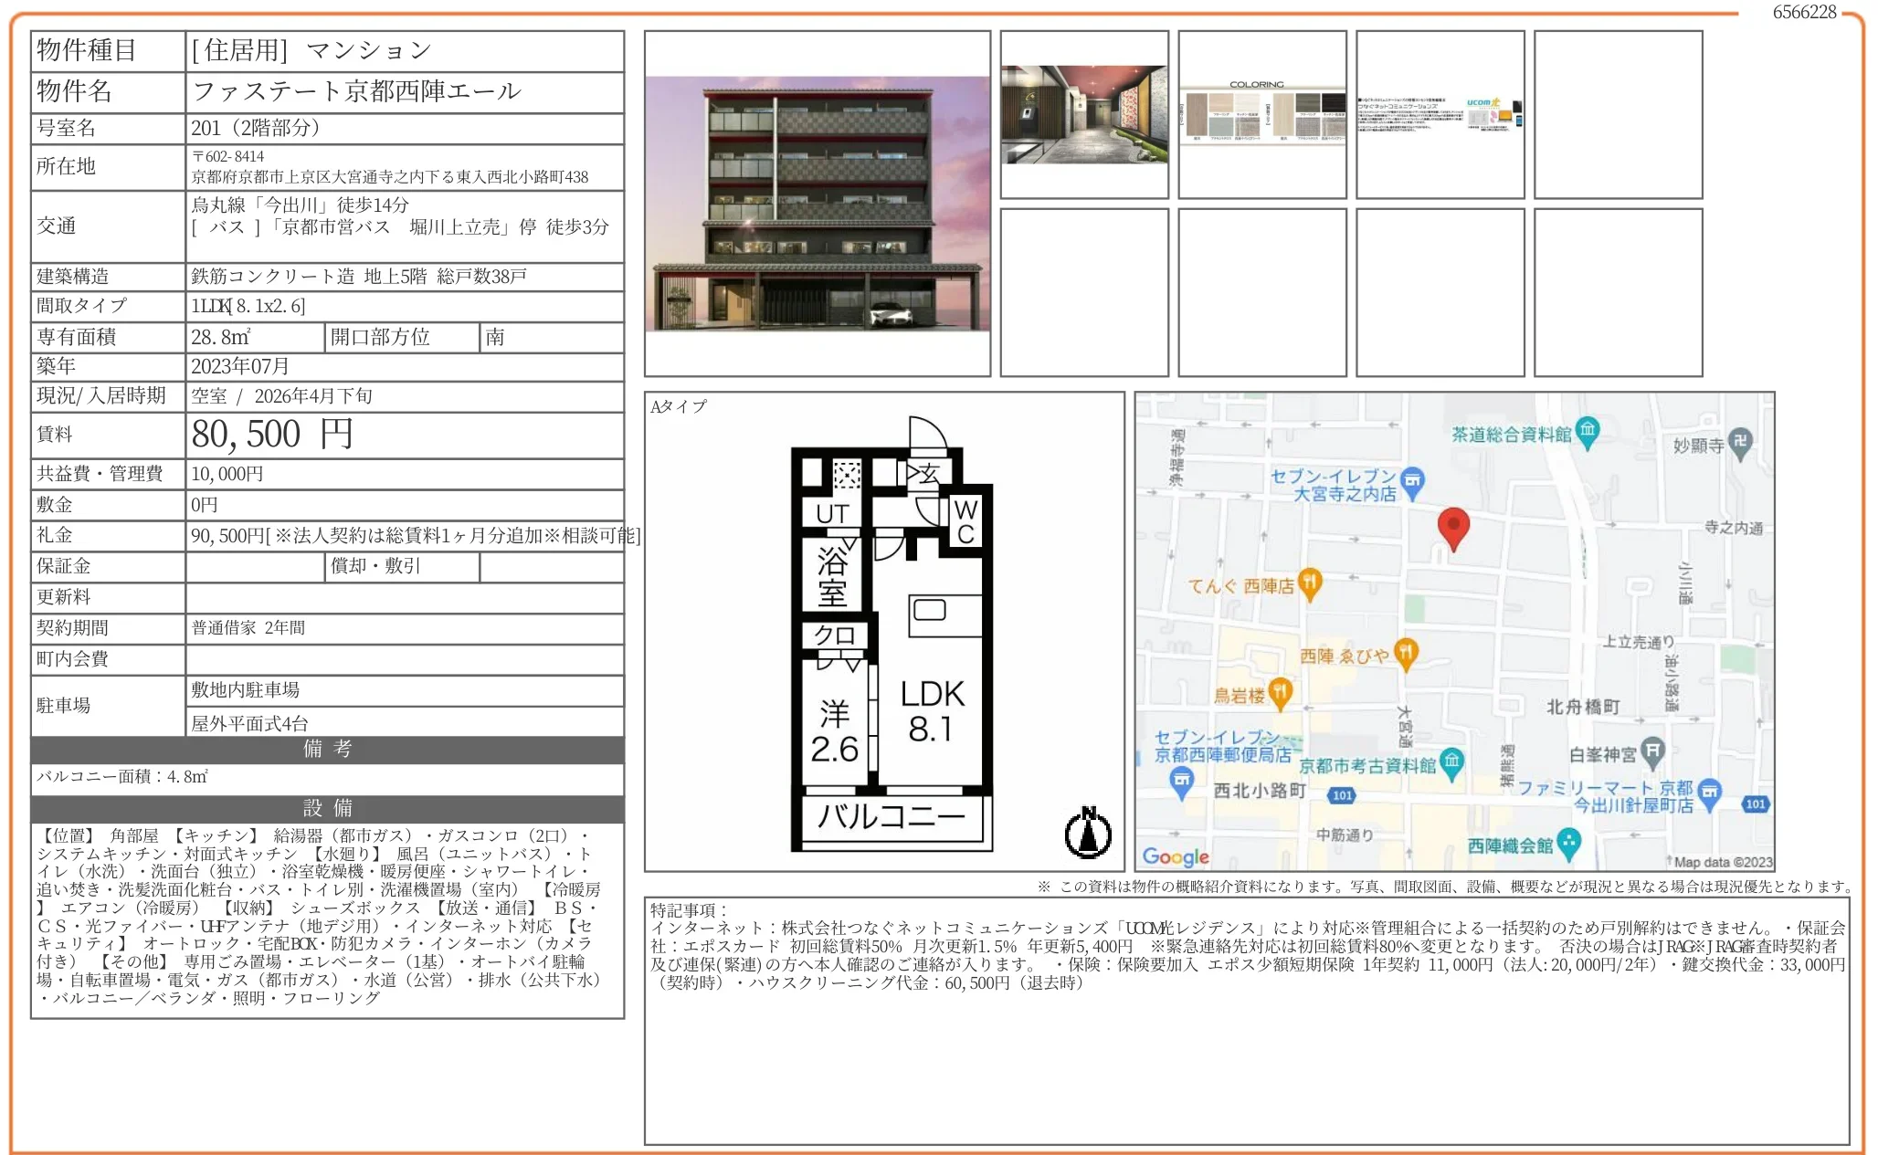Open the Google logo link on the map
Image resolution: width=1878 pixels, height=1155 pixels.
point(1175,857)
